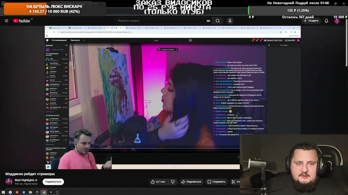Image resolution: width=348 pixels, height=195 pixels.
Task: Open Twitch profile avatar in header
Action: [x=298, y=40]
